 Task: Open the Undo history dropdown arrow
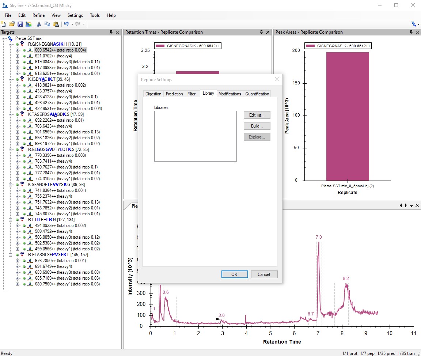point(72,24)
